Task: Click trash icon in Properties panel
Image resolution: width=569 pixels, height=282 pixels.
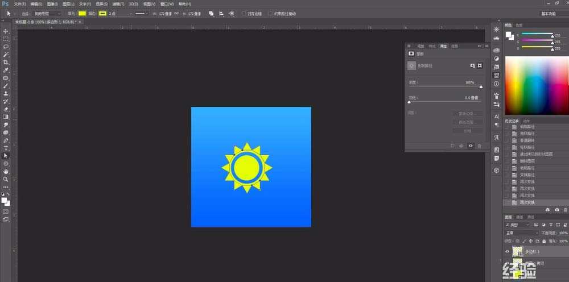Action: [x=479, y=146]
